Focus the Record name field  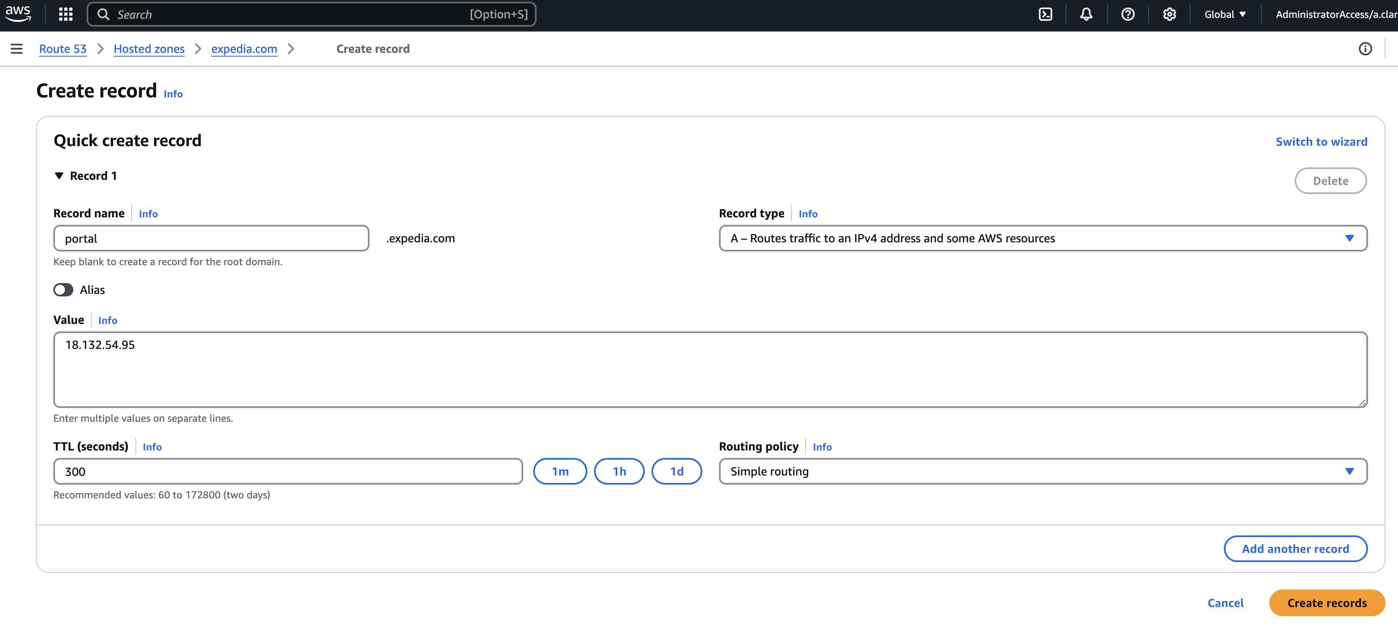click(211, 239)
